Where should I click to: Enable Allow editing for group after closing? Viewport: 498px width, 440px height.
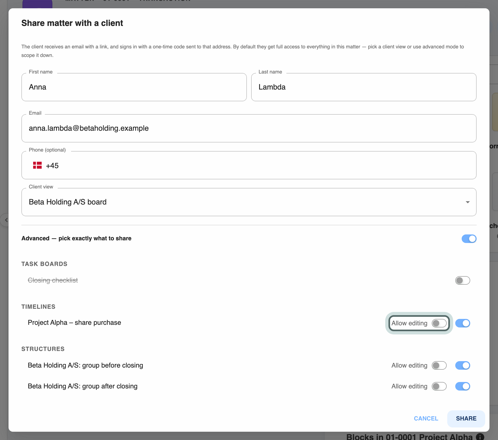[439, 386]
